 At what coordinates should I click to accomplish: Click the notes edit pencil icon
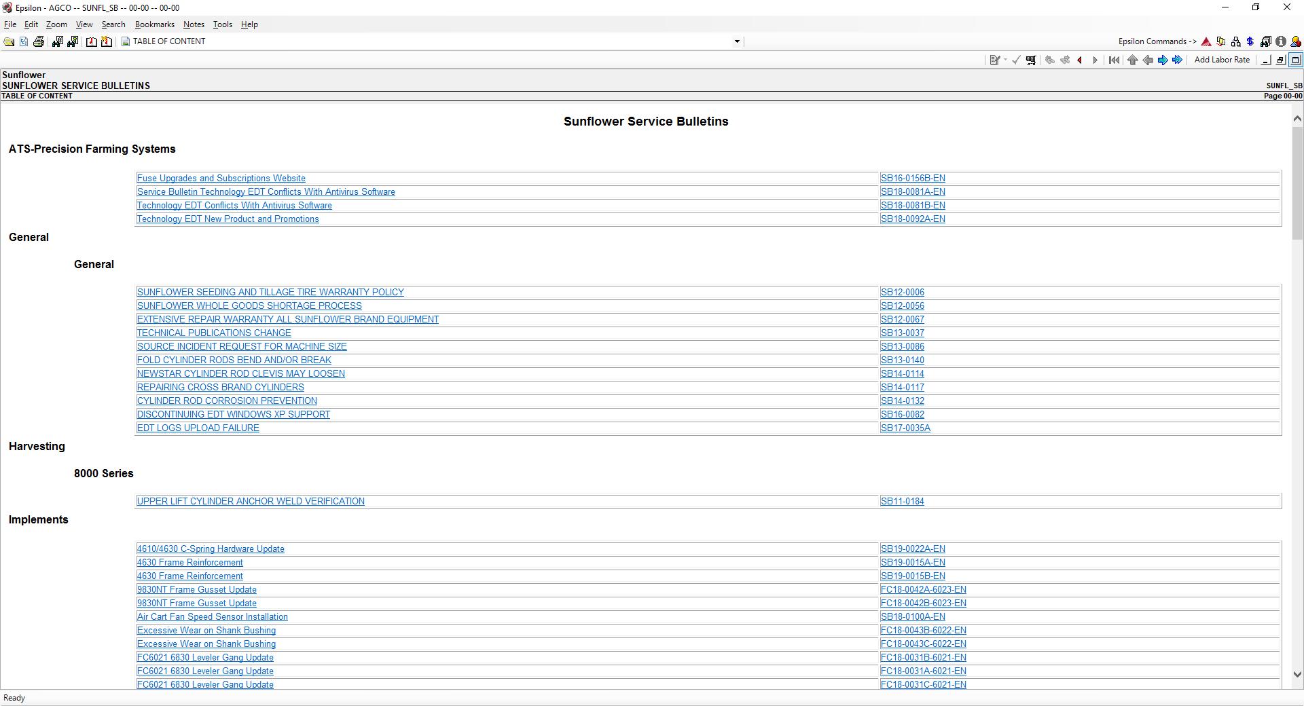995,60
